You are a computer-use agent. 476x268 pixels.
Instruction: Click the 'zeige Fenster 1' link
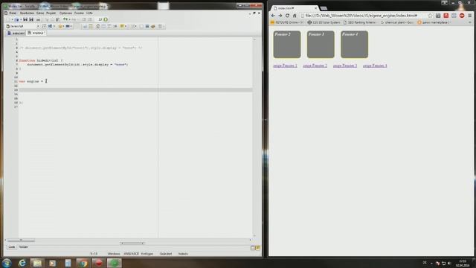[285, 66]
